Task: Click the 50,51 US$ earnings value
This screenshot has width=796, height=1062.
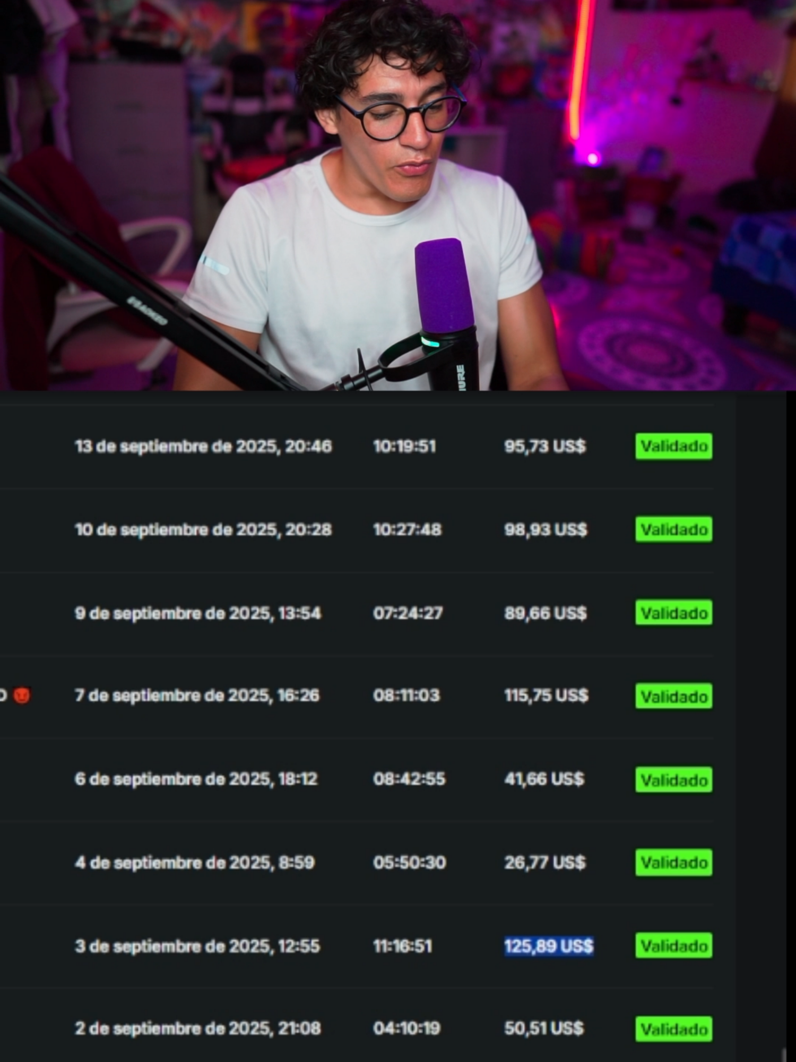Action: [544, 1028]
